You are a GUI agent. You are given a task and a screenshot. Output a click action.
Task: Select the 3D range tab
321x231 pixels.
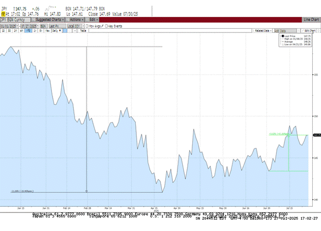pyautogui.click(x=9, y=31)
